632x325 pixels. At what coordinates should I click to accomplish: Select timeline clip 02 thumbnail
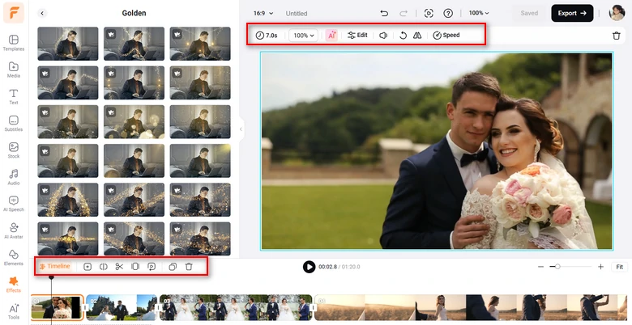122,308
